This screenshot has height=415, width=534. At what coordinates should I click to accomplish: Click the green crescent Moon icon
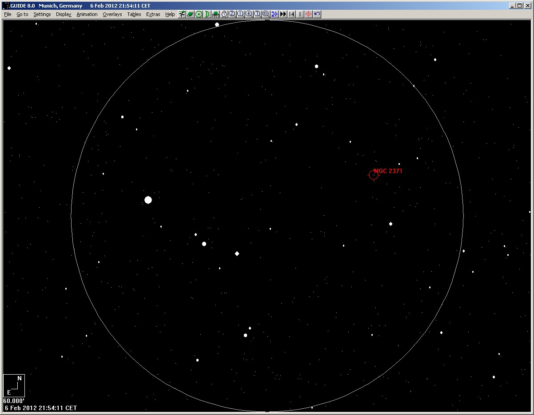(207, 14)
